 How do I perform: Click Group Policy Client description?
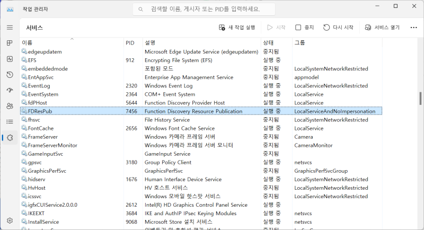168,163
